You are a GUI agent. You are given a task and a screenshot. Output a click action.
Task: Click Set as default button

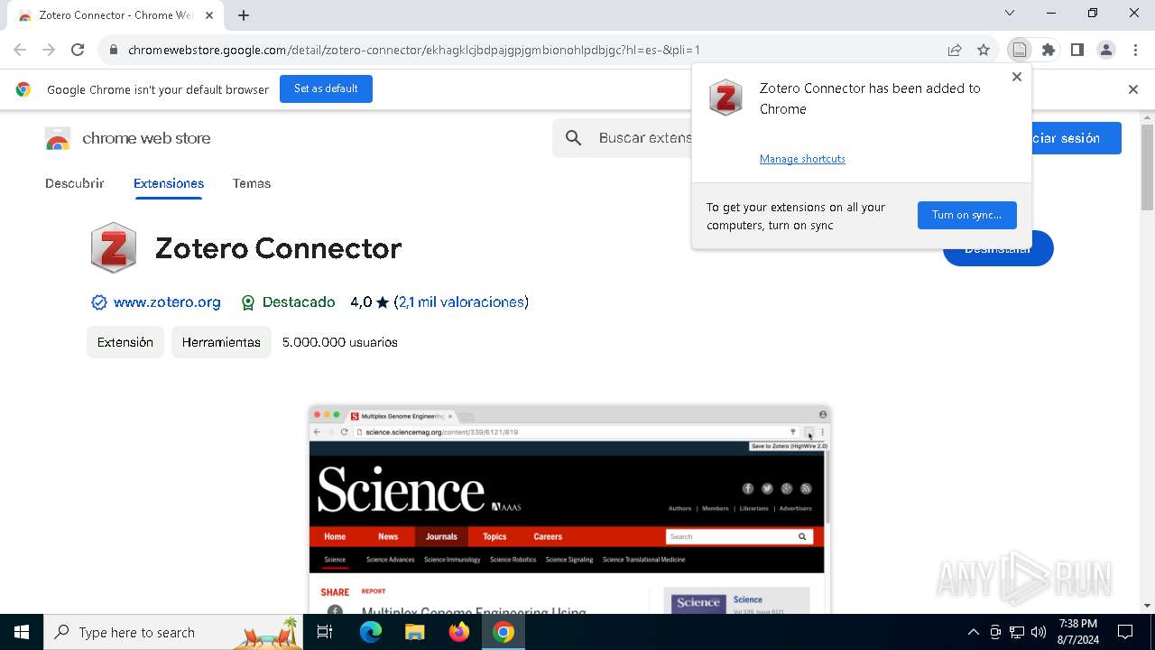(x=326, y=88)
